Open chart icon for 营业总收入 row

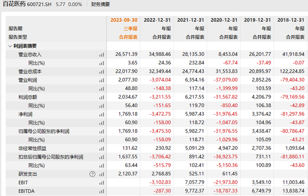(102, 54)
